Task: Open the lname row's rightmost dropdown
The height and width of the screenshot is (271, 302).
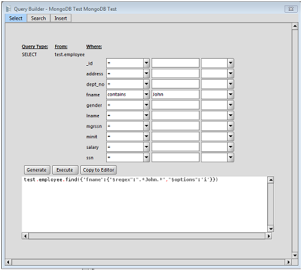Action: coord(218,115)
